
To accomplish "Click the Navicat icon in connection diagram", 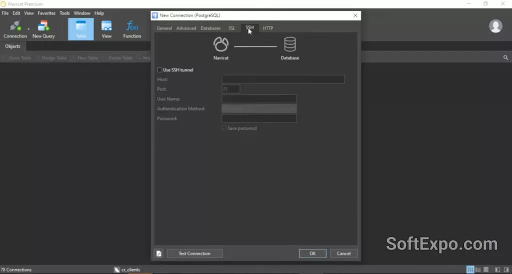I will [221, 44].
